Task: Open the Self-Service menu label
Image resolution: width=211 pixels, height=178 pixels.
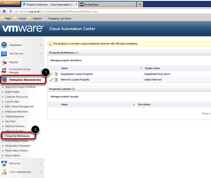Action: pos(16,54)
